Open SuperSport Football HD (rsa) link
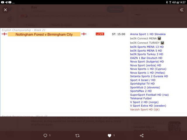This screenshot has width=187, height=140. [149, 95]
